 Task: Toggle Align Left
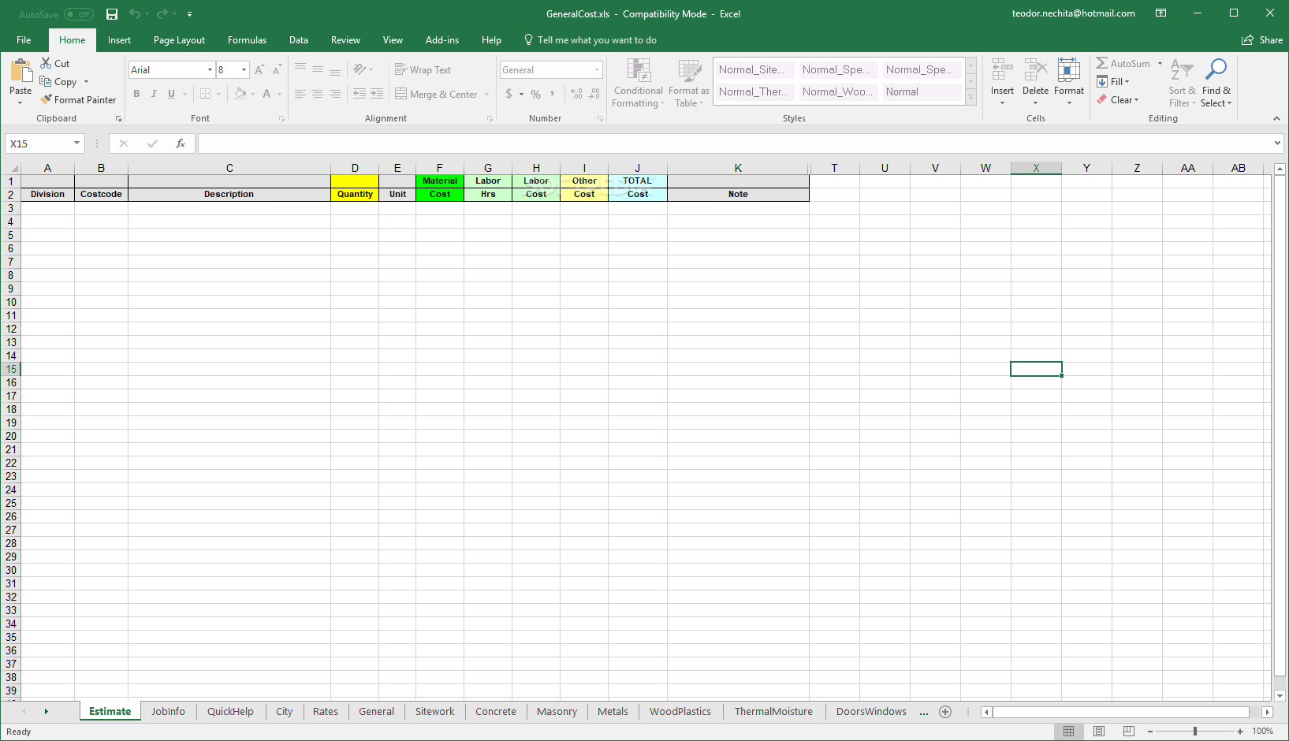(300, 94)
